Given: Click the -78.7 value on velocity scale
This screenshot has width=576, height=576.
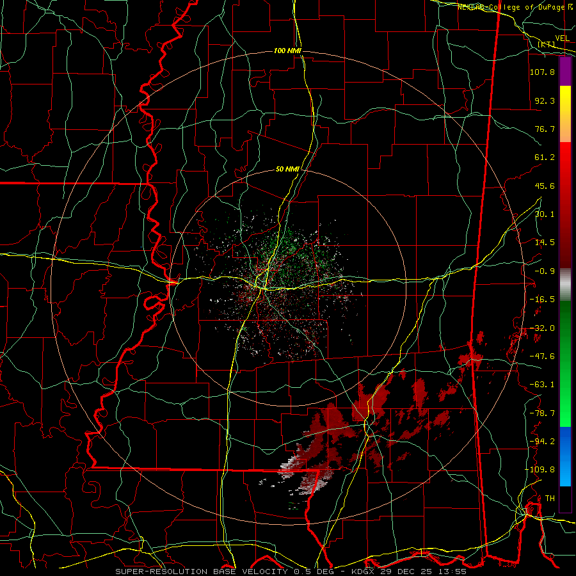Looking at the screenshot, I should click(x=542, y=413).
